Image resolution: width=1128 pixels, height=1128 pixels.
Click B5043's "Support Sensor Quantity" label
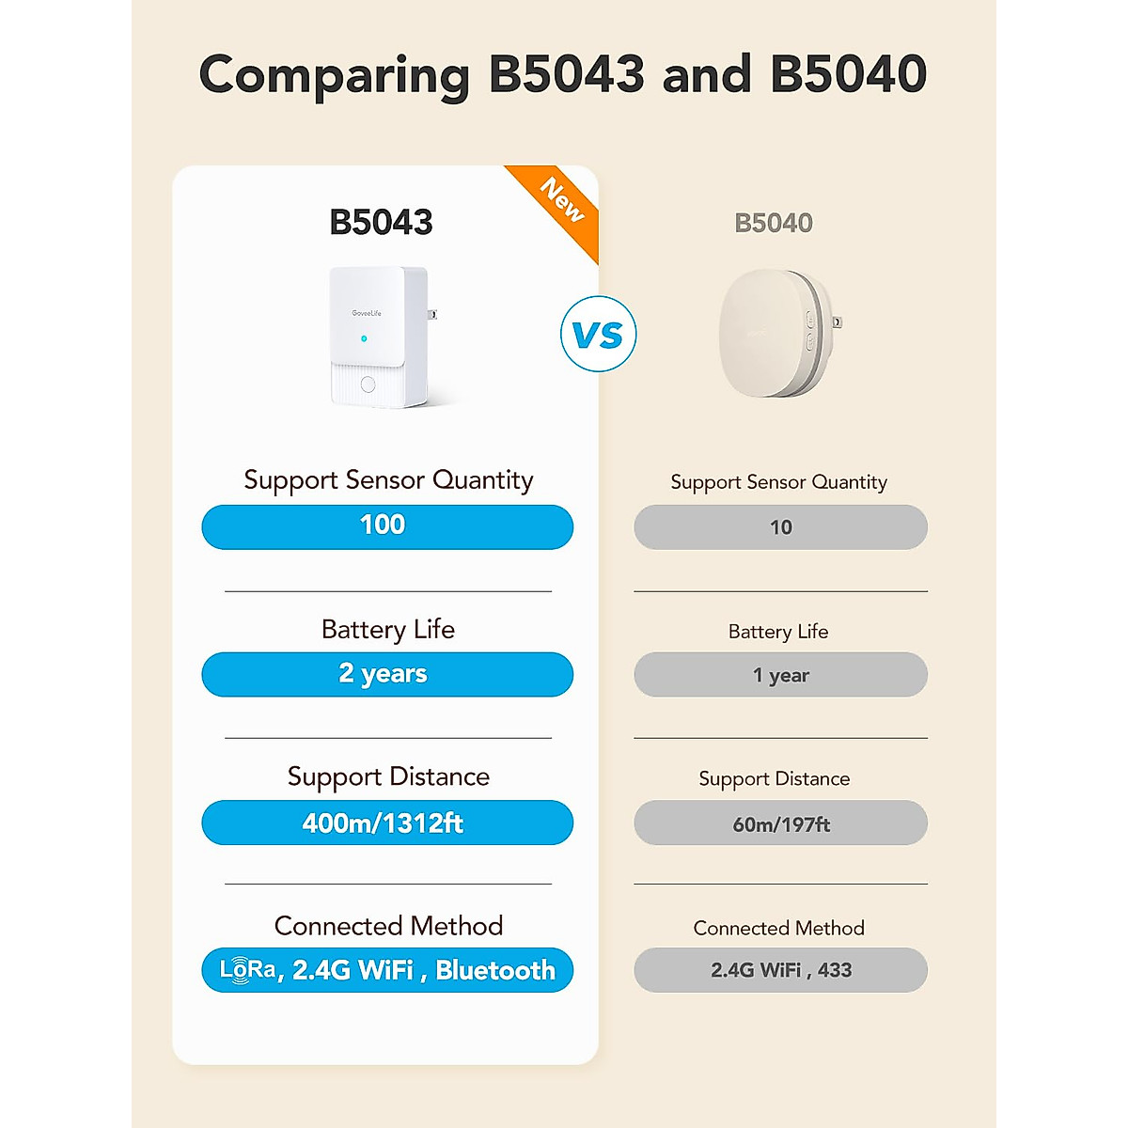point(388,480)
